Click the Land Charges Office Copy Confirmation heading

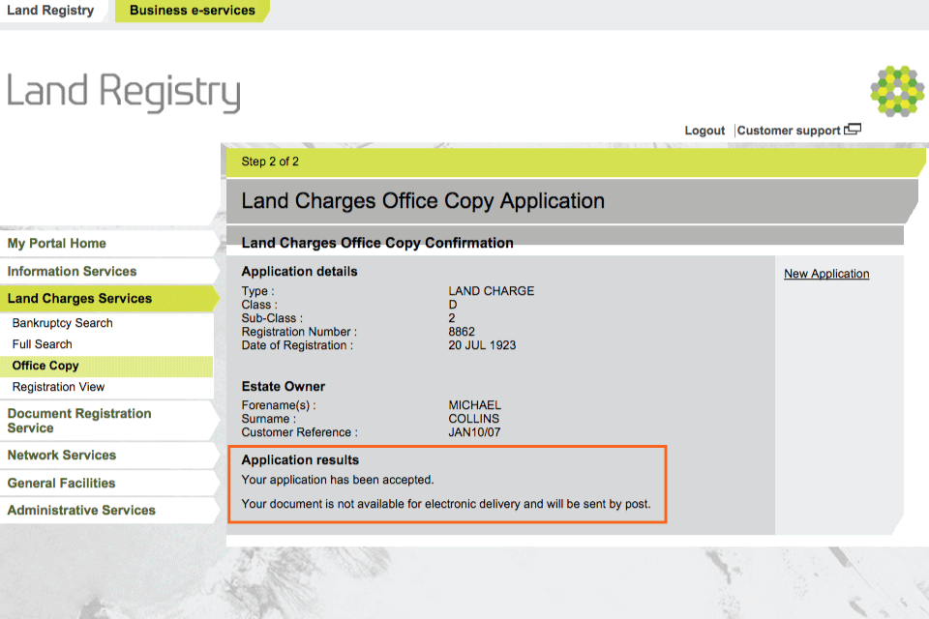pos(377,243)
